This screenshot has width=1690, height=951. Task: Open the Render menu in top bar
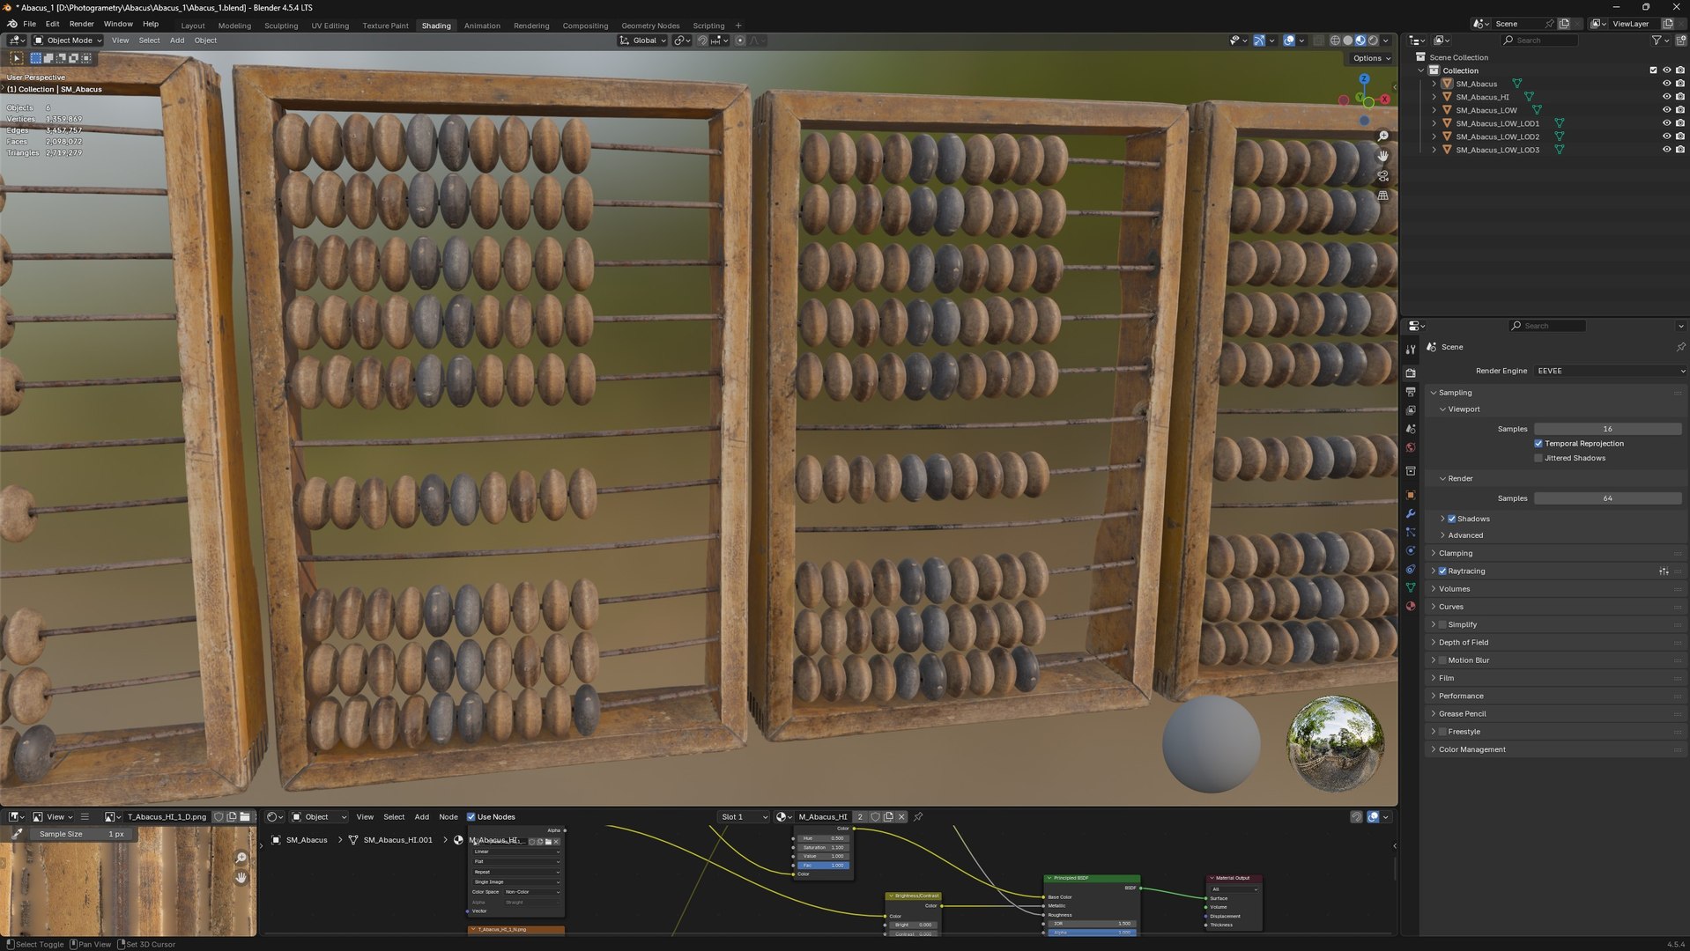point(81,24)
